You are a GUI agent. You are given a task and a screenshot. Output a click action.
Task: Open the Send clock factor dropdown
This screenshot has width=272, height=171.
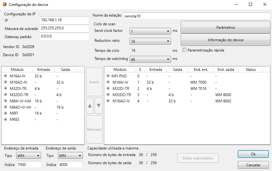tap(150, 31)
